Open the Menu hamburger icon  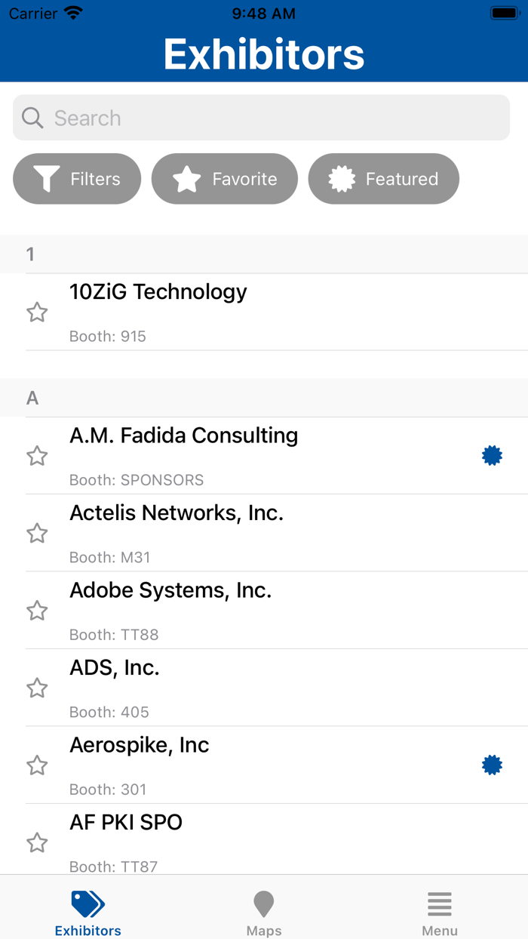coord(439,904)
